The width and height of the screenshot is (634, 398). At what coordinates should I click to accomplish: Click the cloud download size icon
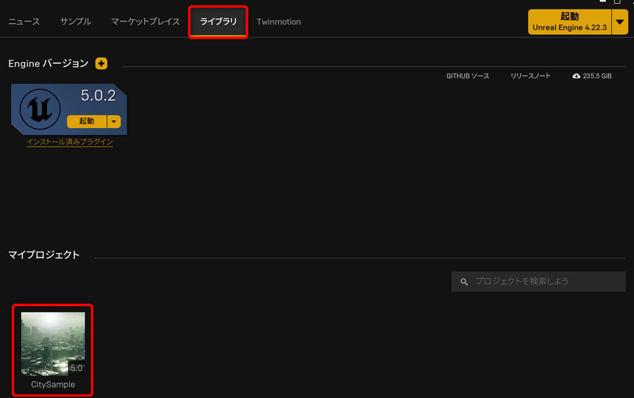(576, 76)
